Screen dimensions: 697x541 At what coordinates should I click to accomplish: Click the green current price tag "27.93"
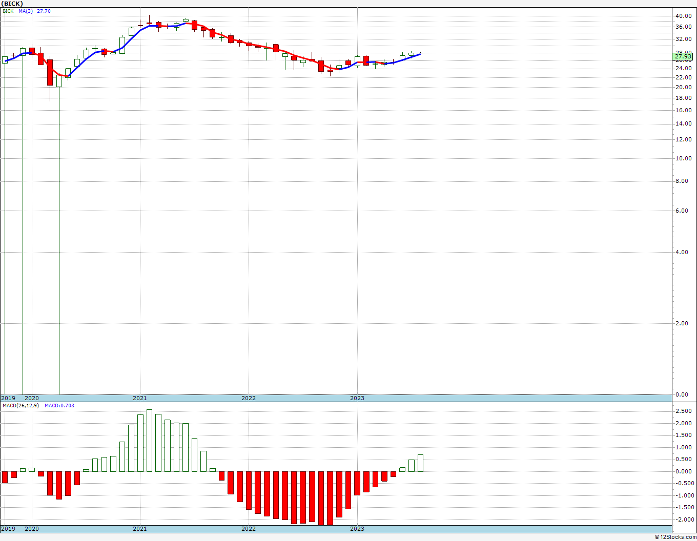683,56
